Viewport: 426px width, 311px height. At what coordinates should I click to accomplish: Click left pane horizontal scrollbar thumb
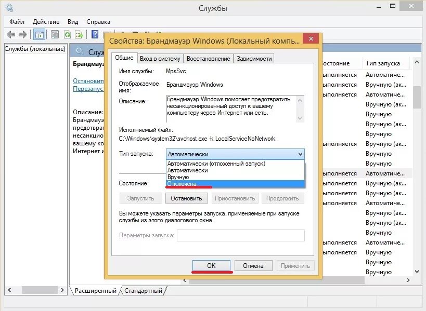(40, 290)
